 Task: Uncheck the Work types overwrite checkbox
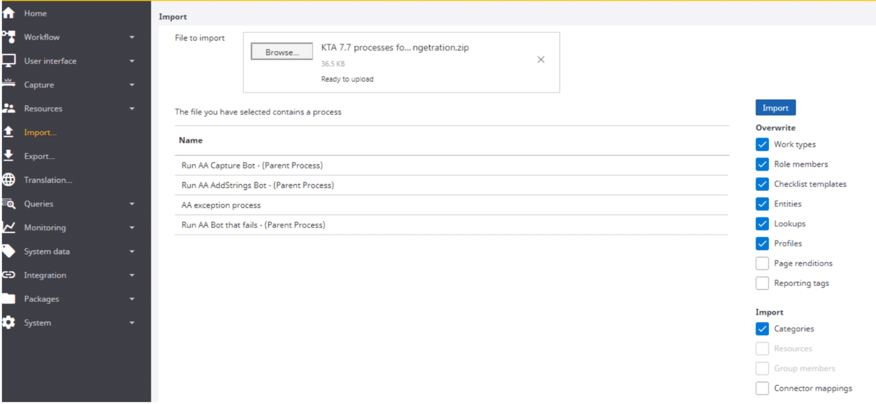tap(762, 145)
